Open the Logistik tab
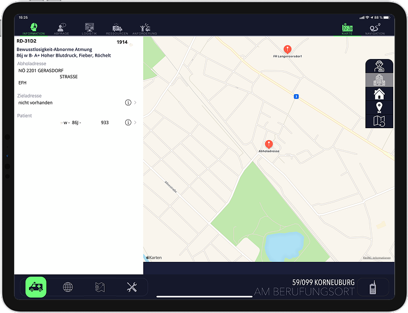Viewport: 408px width, 313px height. click(90, 28)
